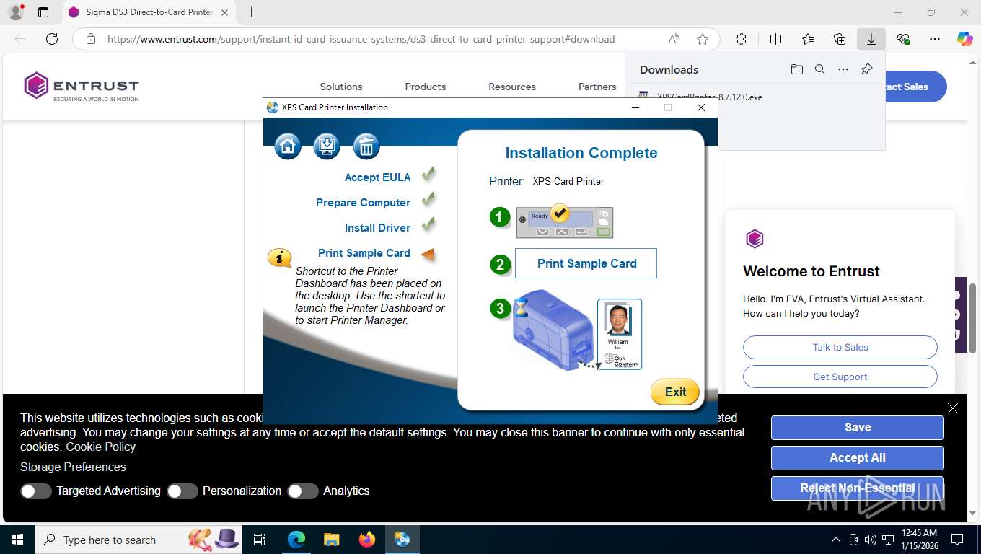
Task: Select the Install Driver step
Action: pos(377,227)
